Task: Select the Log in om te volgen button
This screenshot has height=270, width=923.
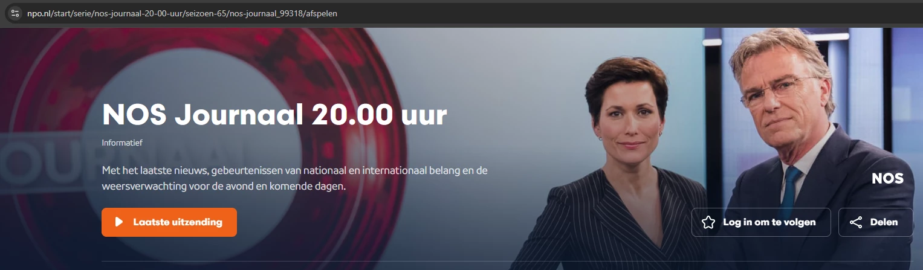Action: (761, 222)
